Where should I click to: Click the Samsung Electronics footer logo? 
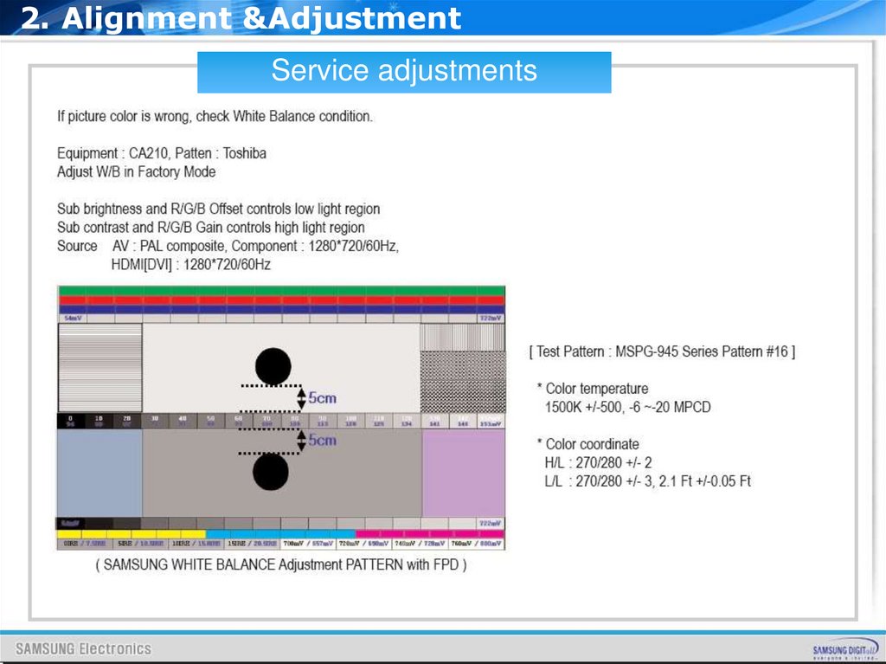84,648
